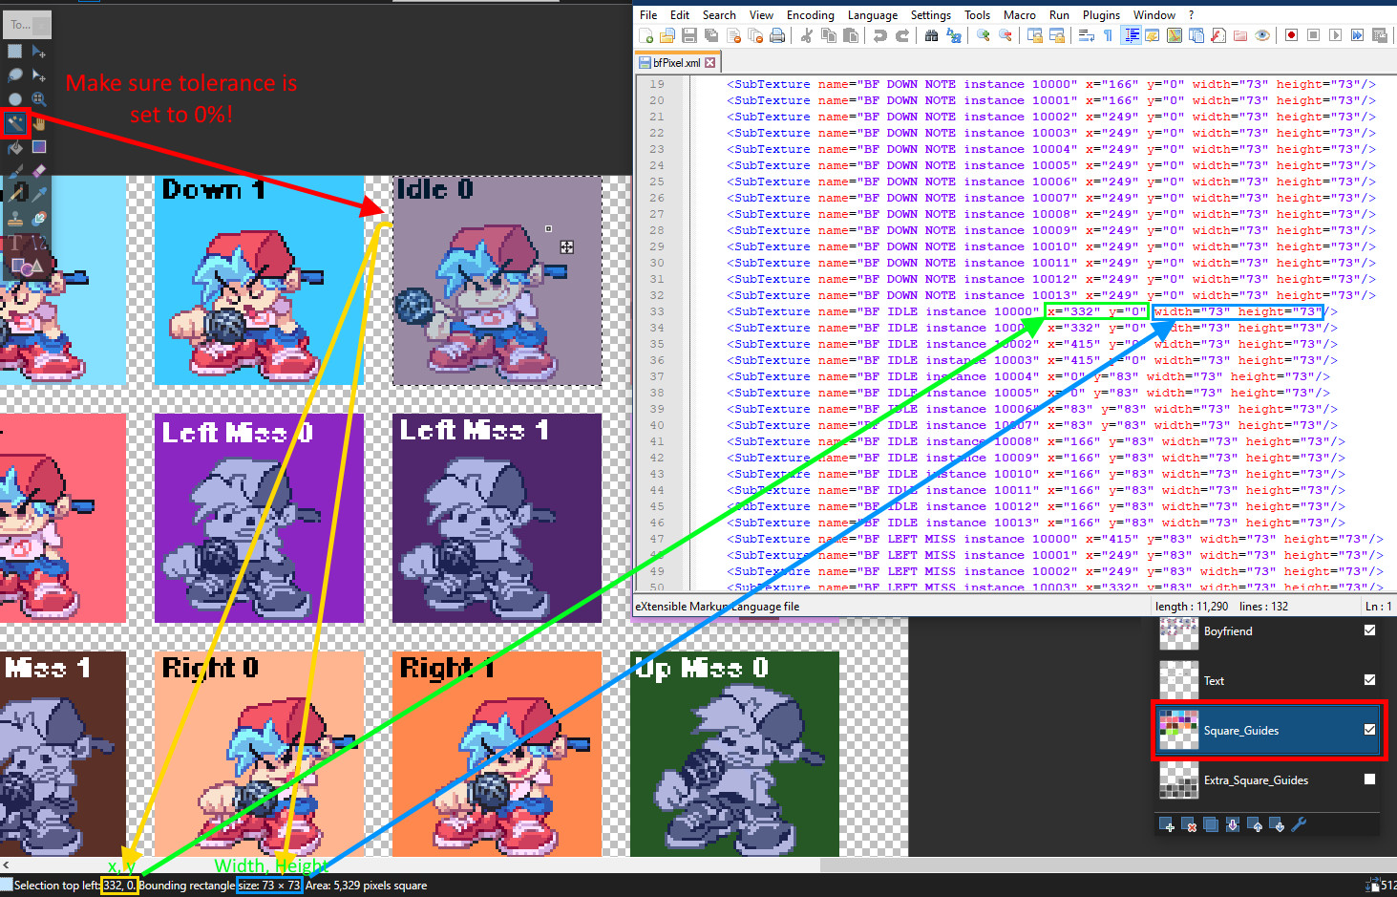Screen dimensions: 1397x897
Task: Click Save icon in Notepad++ toolbar
Action: click(x=688, y=35)
